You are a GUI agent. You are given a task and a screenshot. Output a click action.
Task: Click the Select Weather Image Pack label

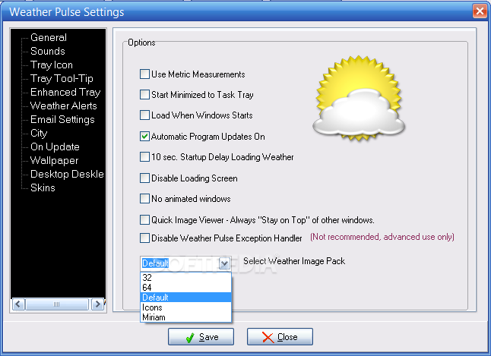[x=294, y=261]
